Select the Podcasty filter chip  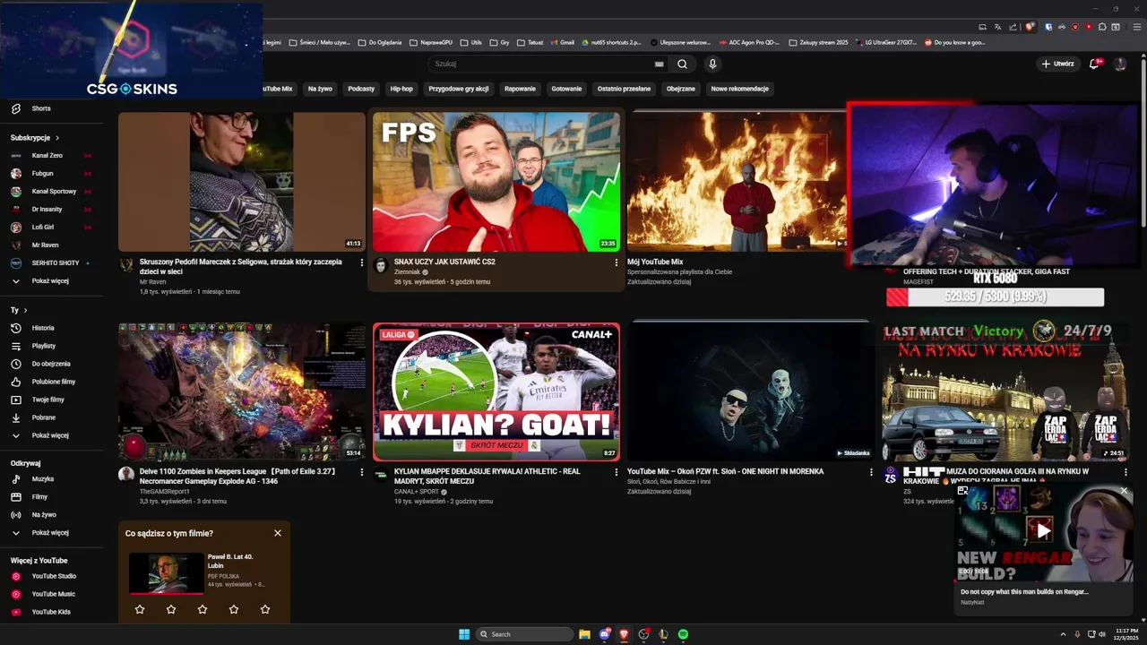click(361, 89)
